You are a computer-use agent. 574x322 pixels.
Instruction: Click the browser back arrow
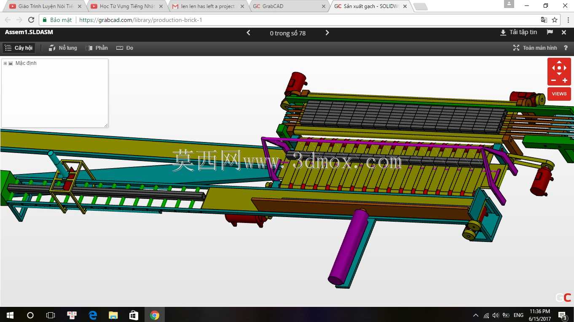(8, 20)
